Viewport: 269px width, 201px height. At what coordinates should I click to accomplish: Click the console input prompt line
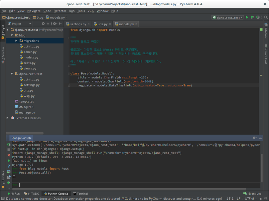pos(136,185)
